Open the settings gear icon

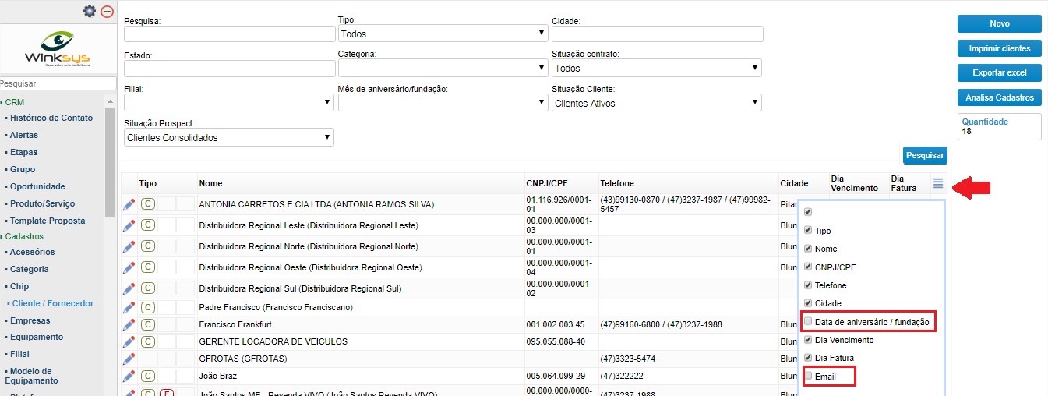point(90,12)
